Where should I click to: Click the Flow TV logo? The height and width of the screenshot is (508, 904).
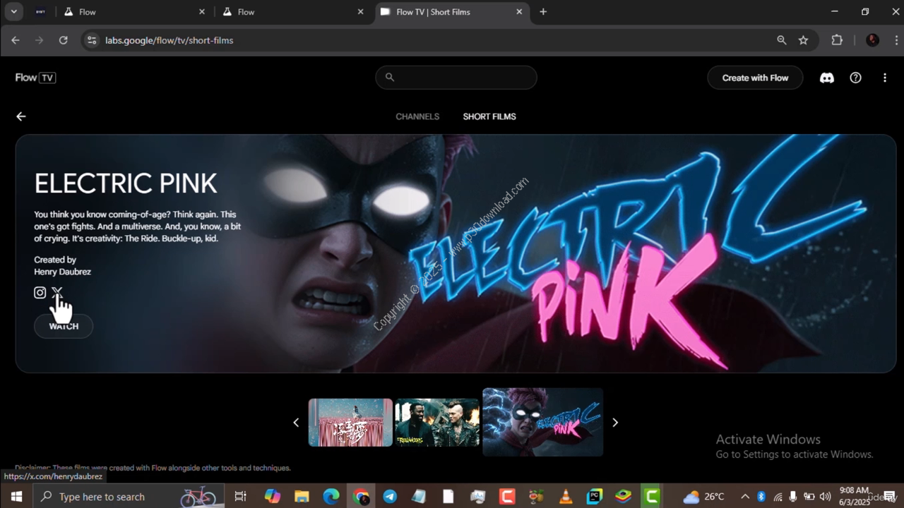[35, 78]
